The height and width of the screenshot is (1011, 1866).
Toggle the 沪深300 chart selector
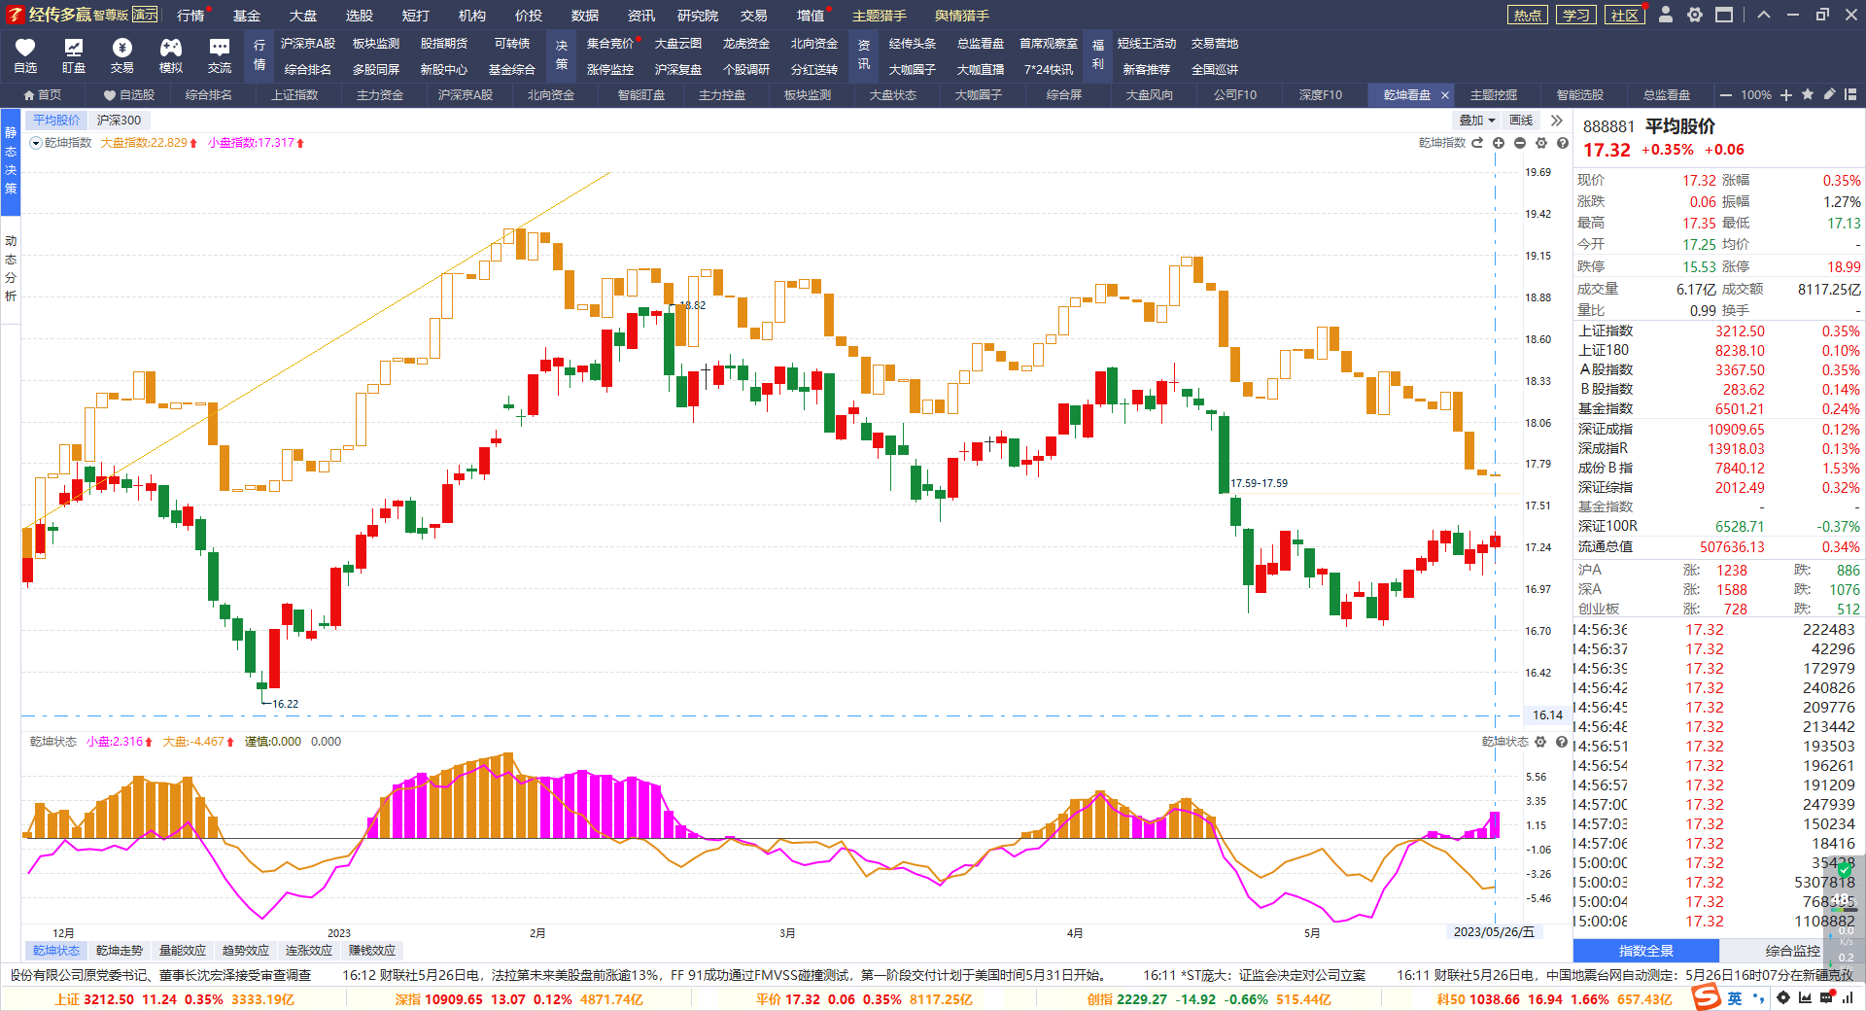point(119,121)
